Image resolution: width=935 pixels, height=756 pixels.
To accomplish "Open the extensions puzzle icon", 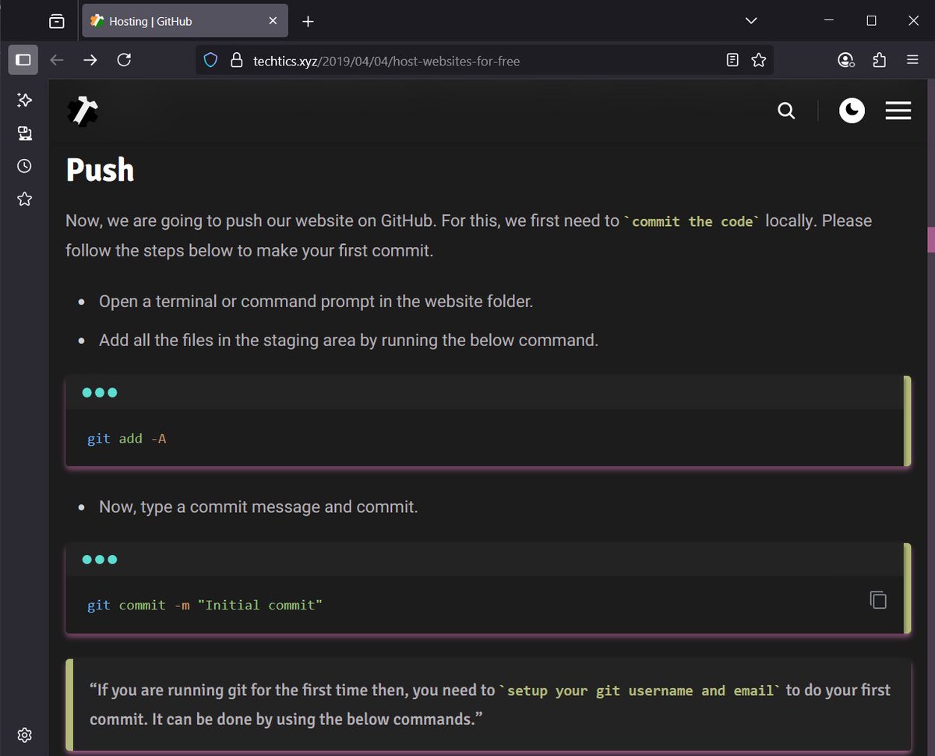I will 880,60.
